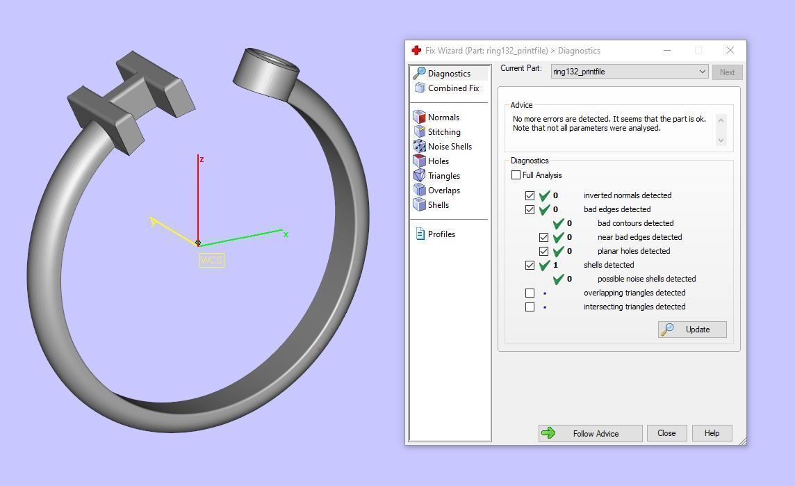Uncheck planar holes detected checkbox

pyautogui.click(x=543, y=251)
